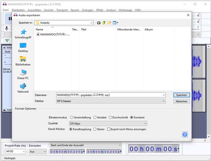Select Voreinstellung bitrate mode

pyautogui.click(x=80, y=118)
